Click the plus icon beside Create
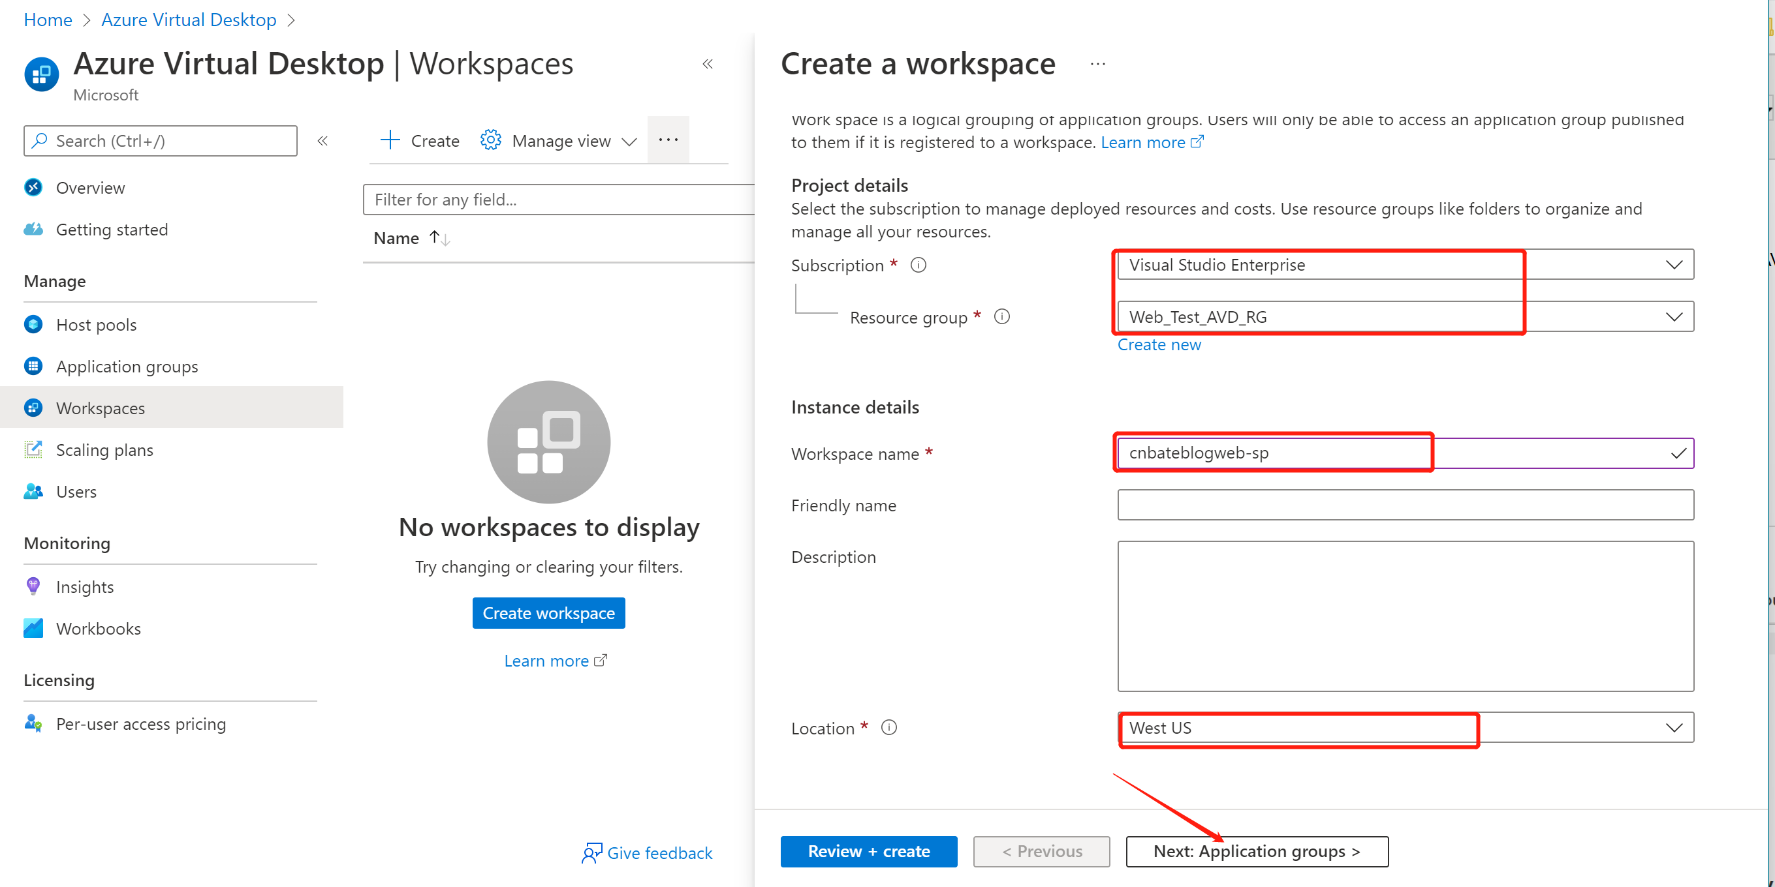1775x887 pixels. tap(390, 140)
